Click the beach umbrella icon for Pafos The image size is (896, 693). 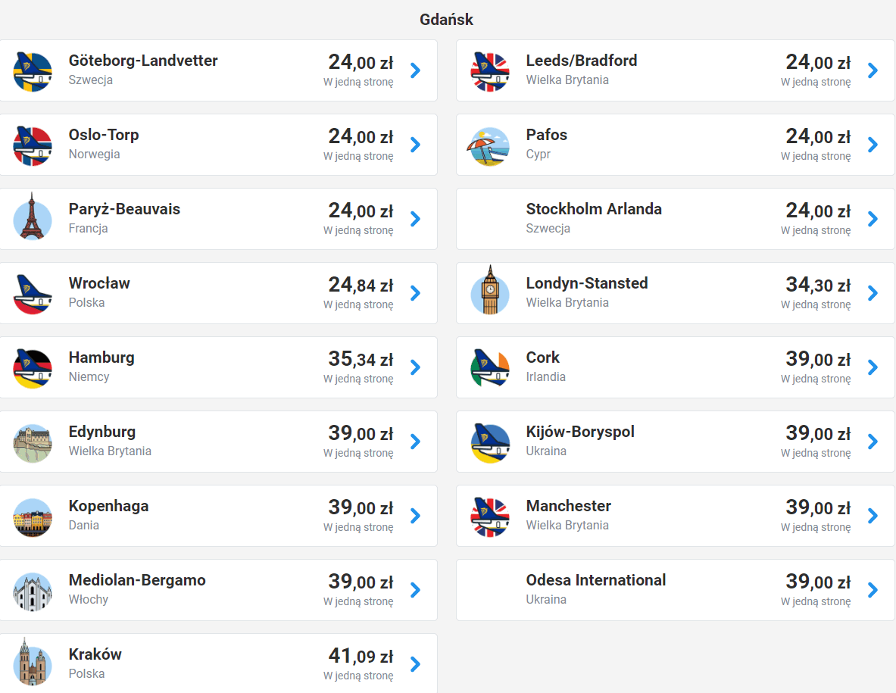(490, 145)
